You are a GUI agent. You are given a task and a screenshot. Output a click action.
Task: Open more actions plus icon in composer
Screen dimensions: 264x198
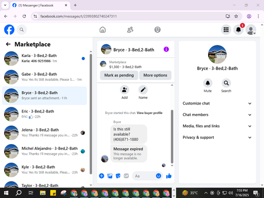click(101, 176)
